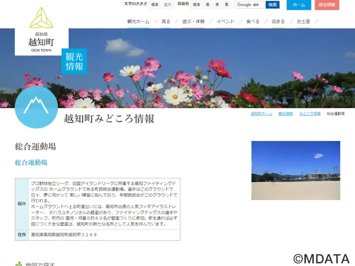Follow the みどころ情報 breadcrumb link
The width and height of the screenshot is (355, 266).
(x=310, y=114)
